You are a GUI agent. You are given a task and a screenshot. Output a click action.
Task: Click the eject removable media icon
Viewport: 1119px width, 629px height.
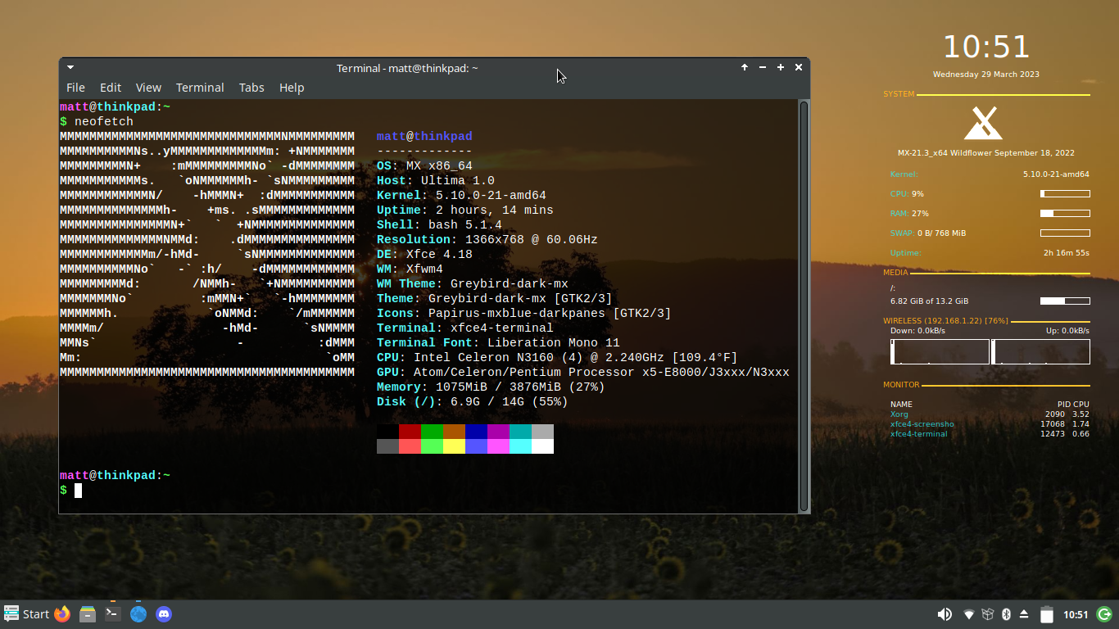[x=1025, y=614]
